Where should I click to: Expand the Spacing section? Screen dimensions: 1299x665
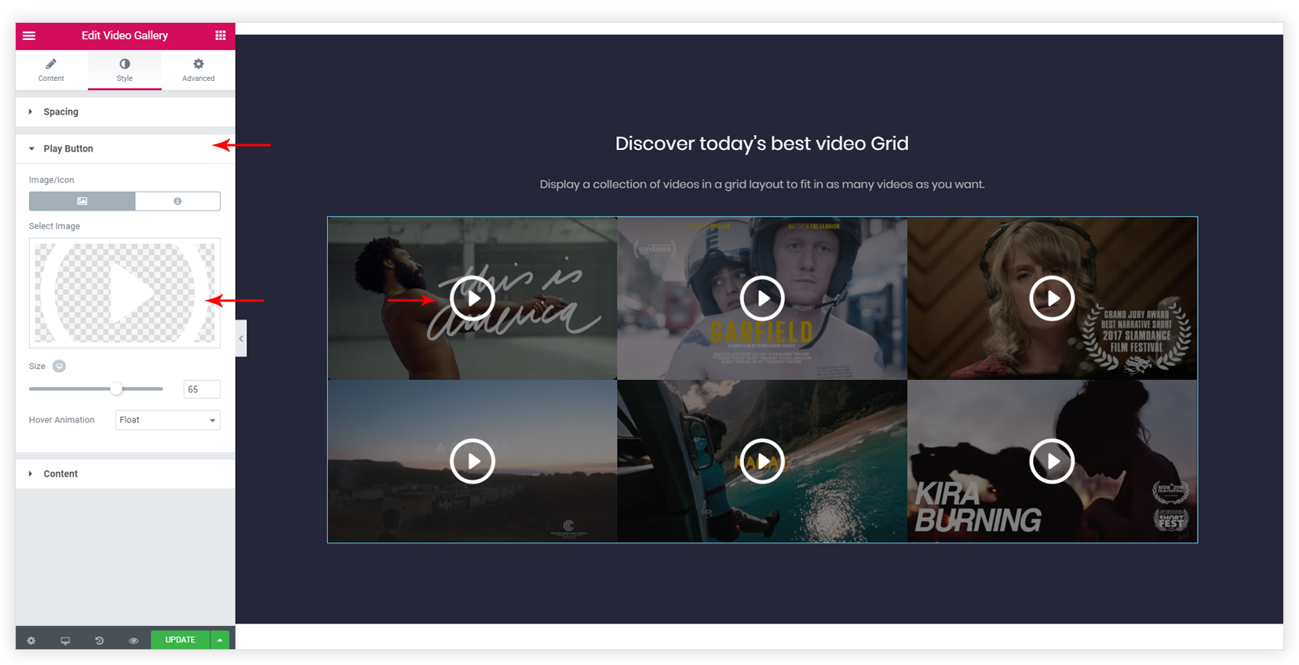(x=126, y=111)
